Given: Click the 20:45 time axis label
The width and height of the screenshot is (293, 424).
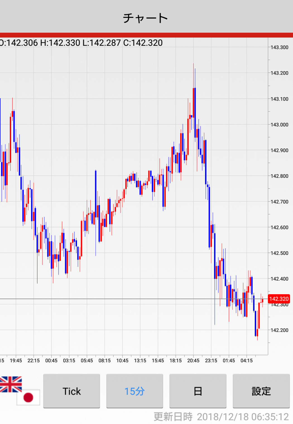Looking at the screenshot, I should click(193, 361).
